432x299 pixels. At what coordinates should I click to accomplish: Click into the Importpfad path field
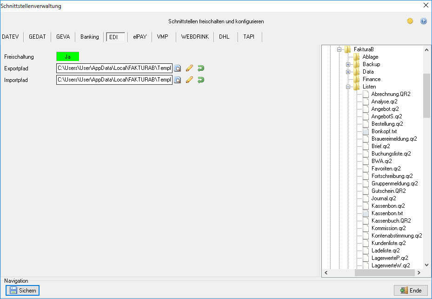[114, 80]
